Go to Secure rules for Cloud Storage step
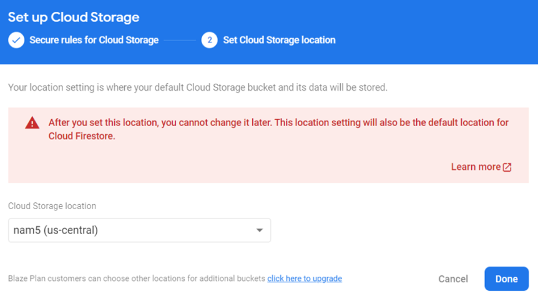This screenshot has height=306, width=538. pyautogui.click(x=94, y=40)
